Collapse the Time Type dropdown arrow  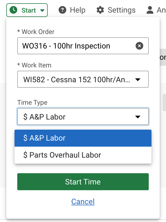coord(138,117)
